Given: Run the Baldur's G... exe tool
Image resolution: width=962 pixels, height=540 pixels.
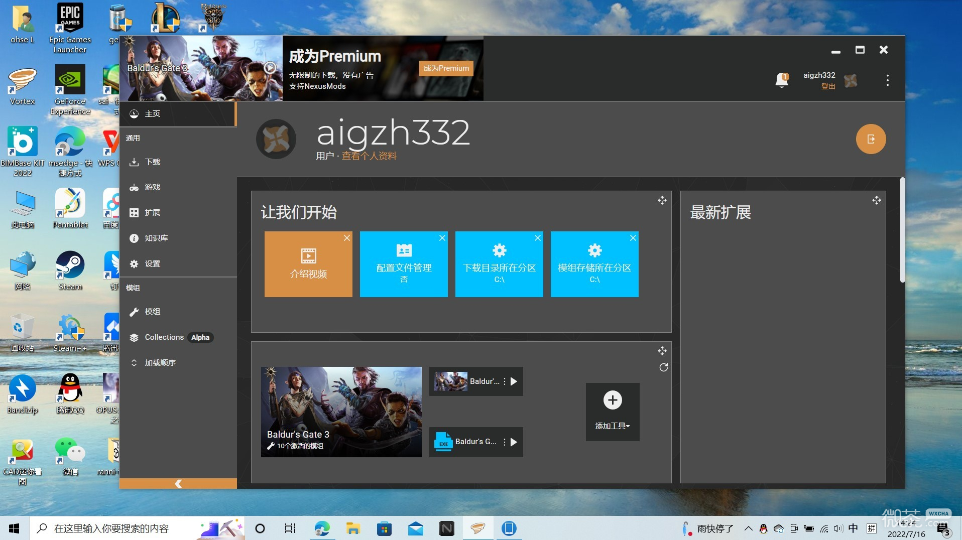Looking at the screenshot, I should (x=514, y=442).
